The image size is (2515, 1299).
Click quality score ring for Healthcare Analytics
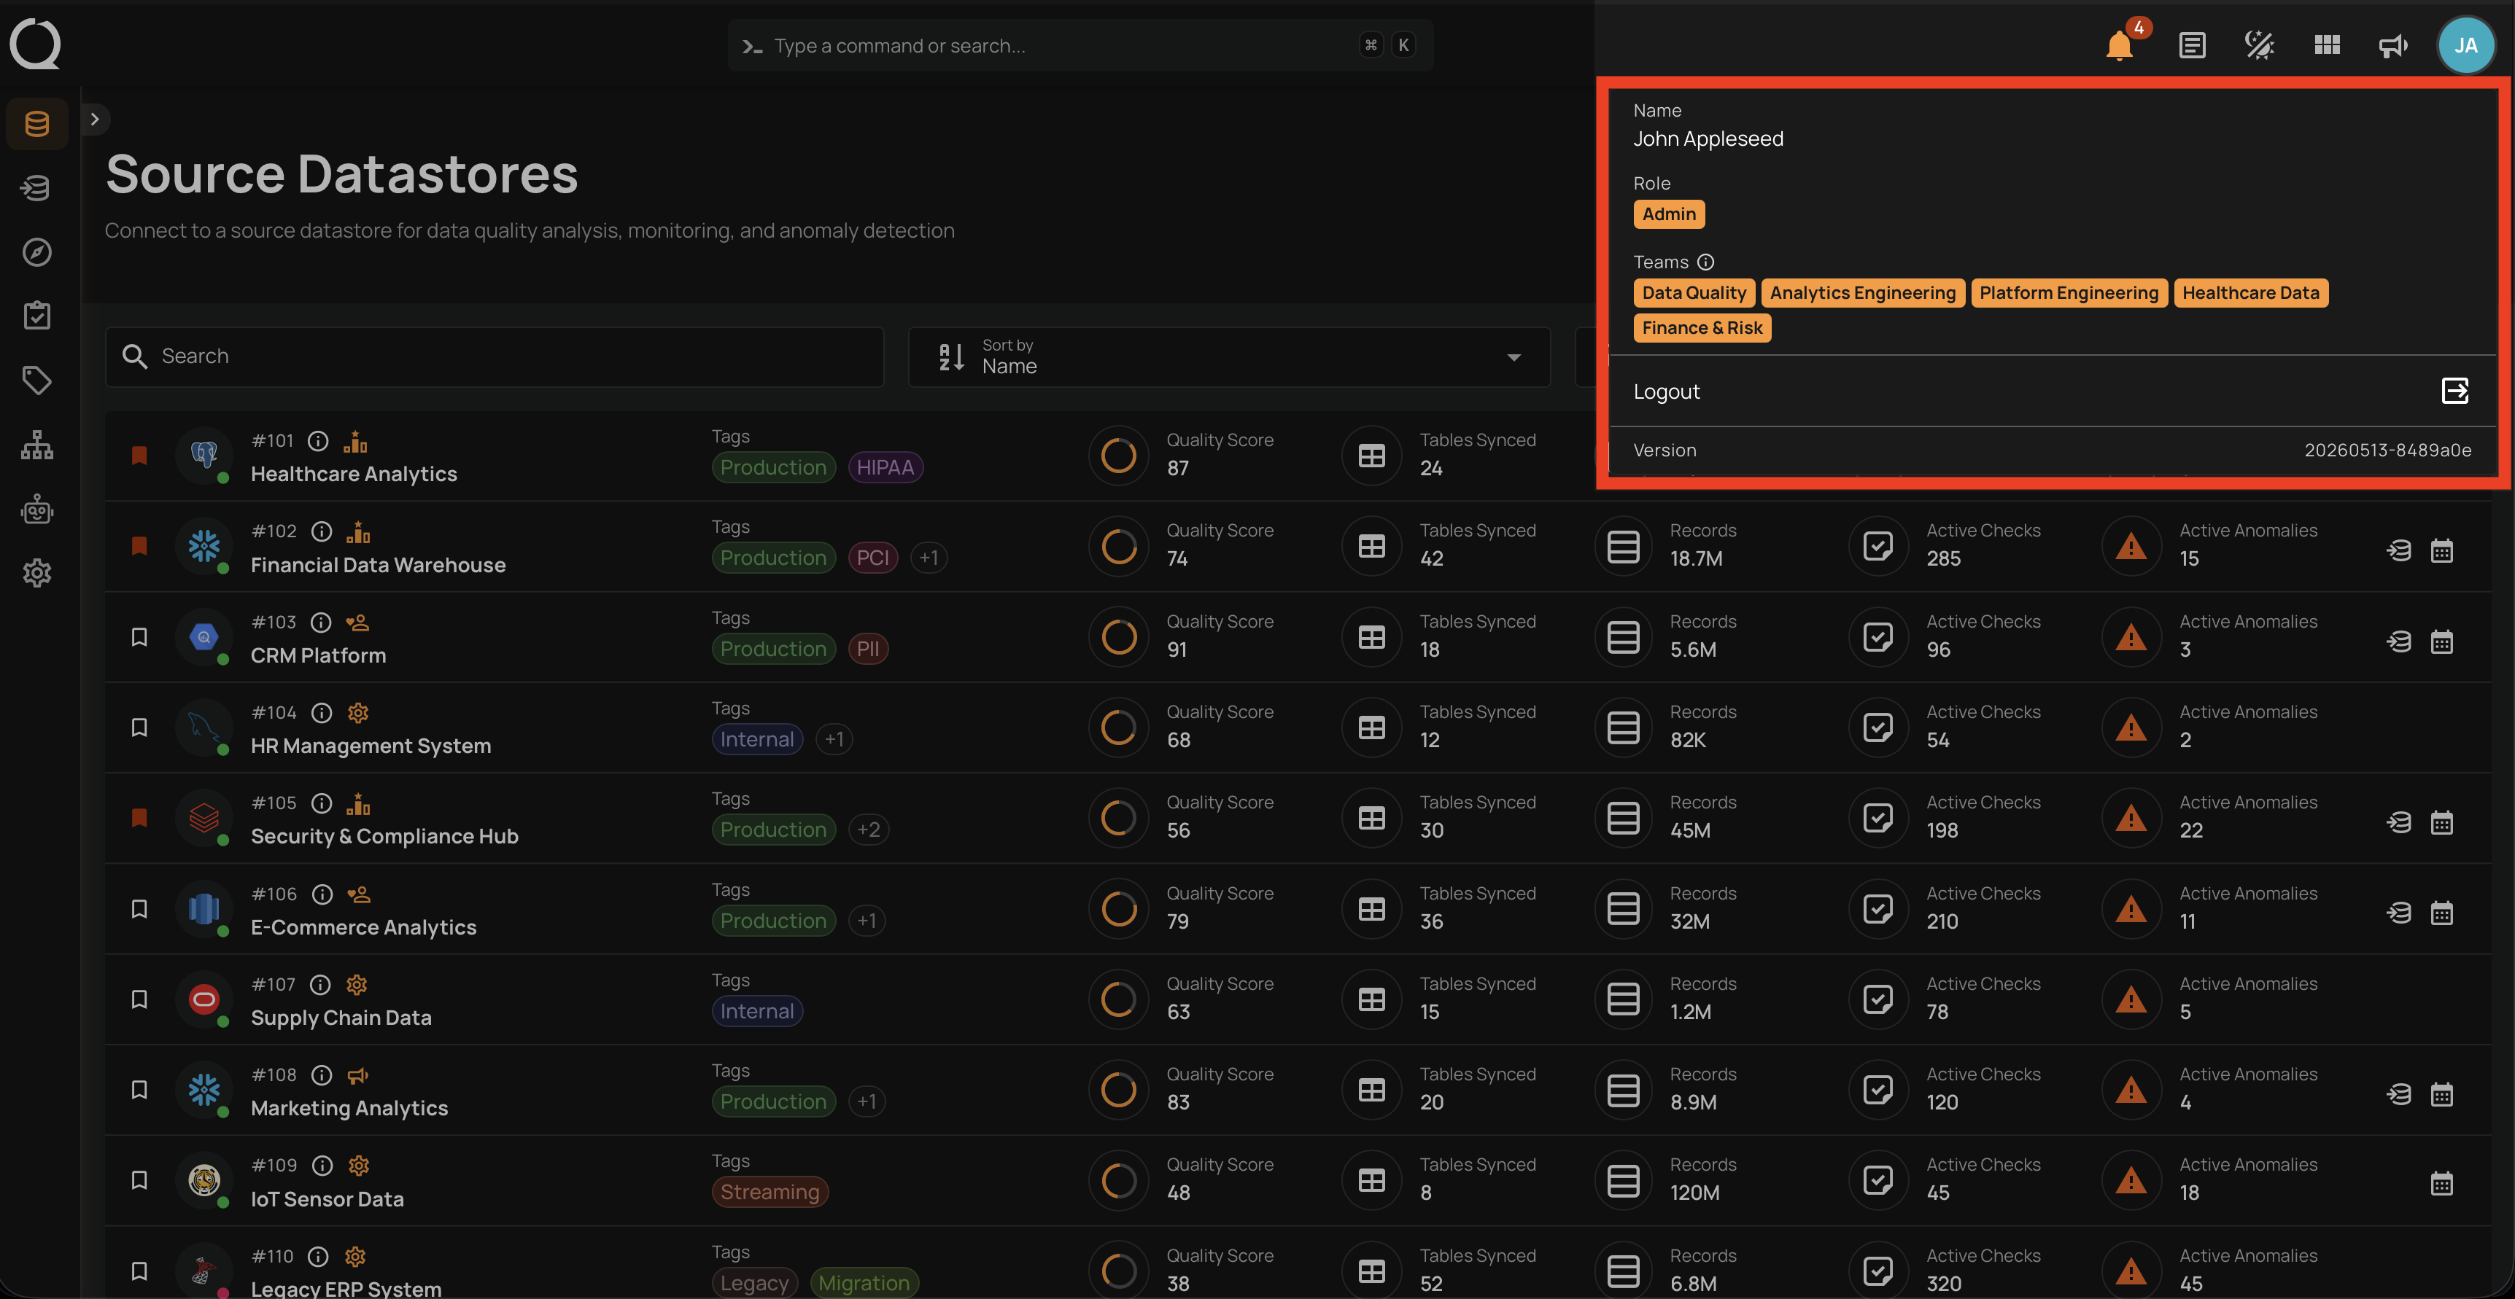point(1119,456)
